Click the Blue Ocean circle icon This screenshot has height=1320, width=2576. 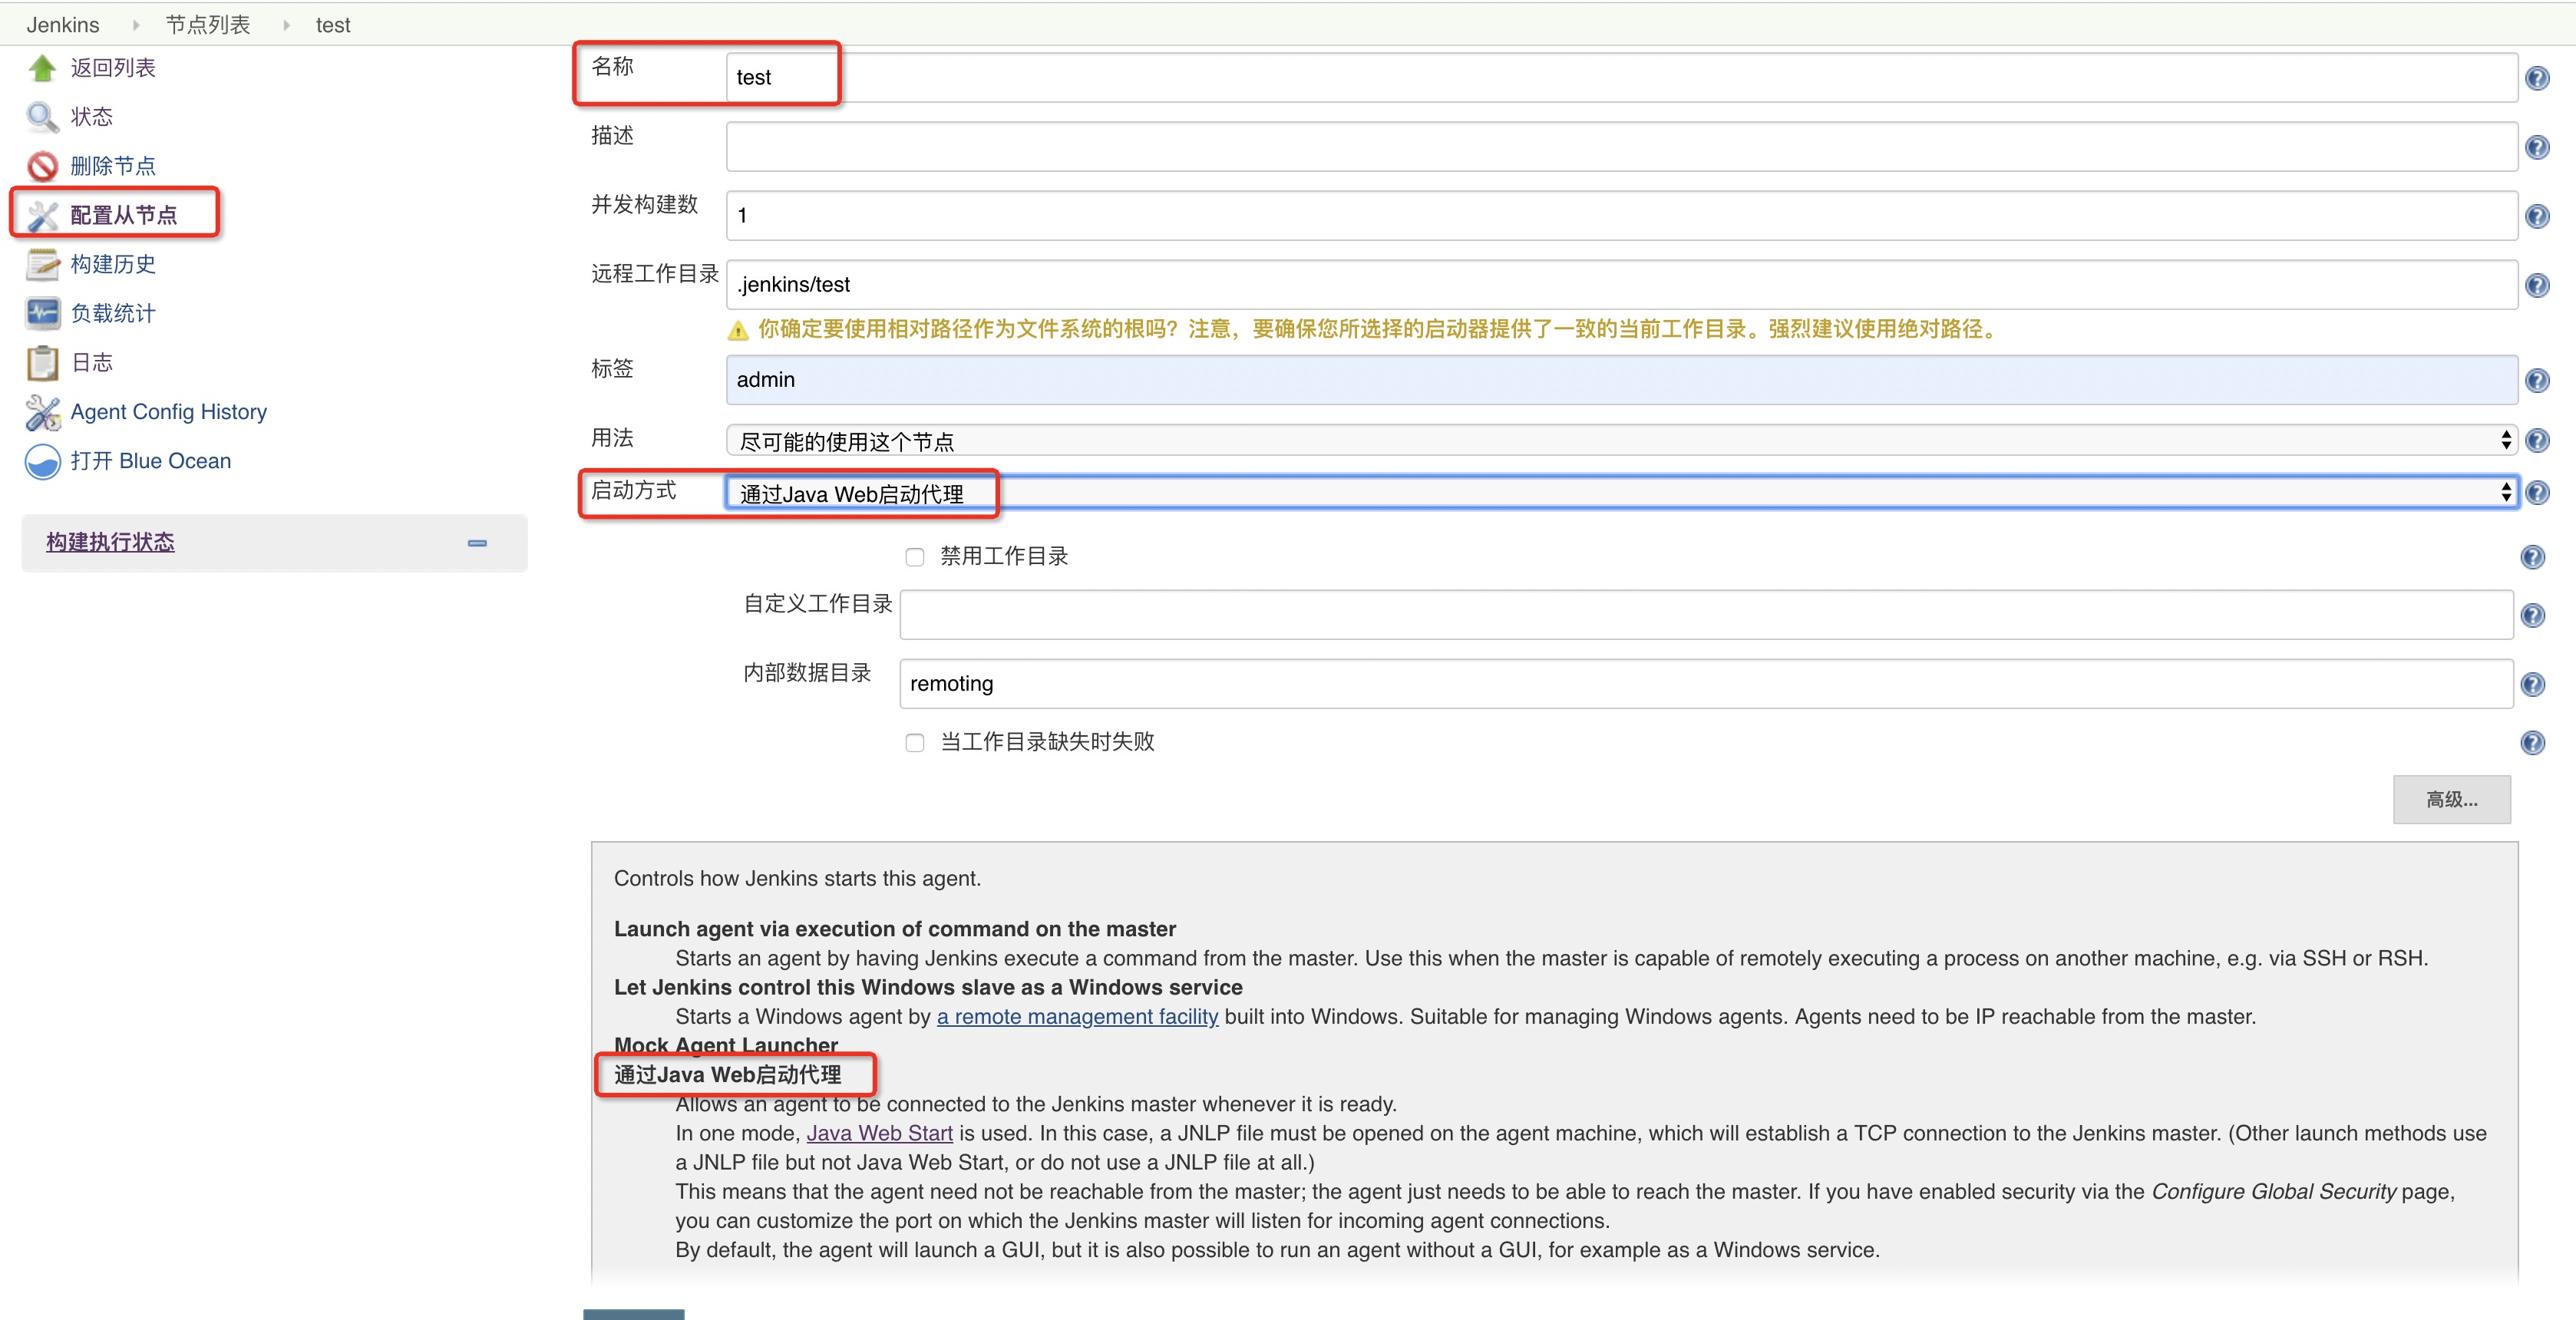[42, 461]
